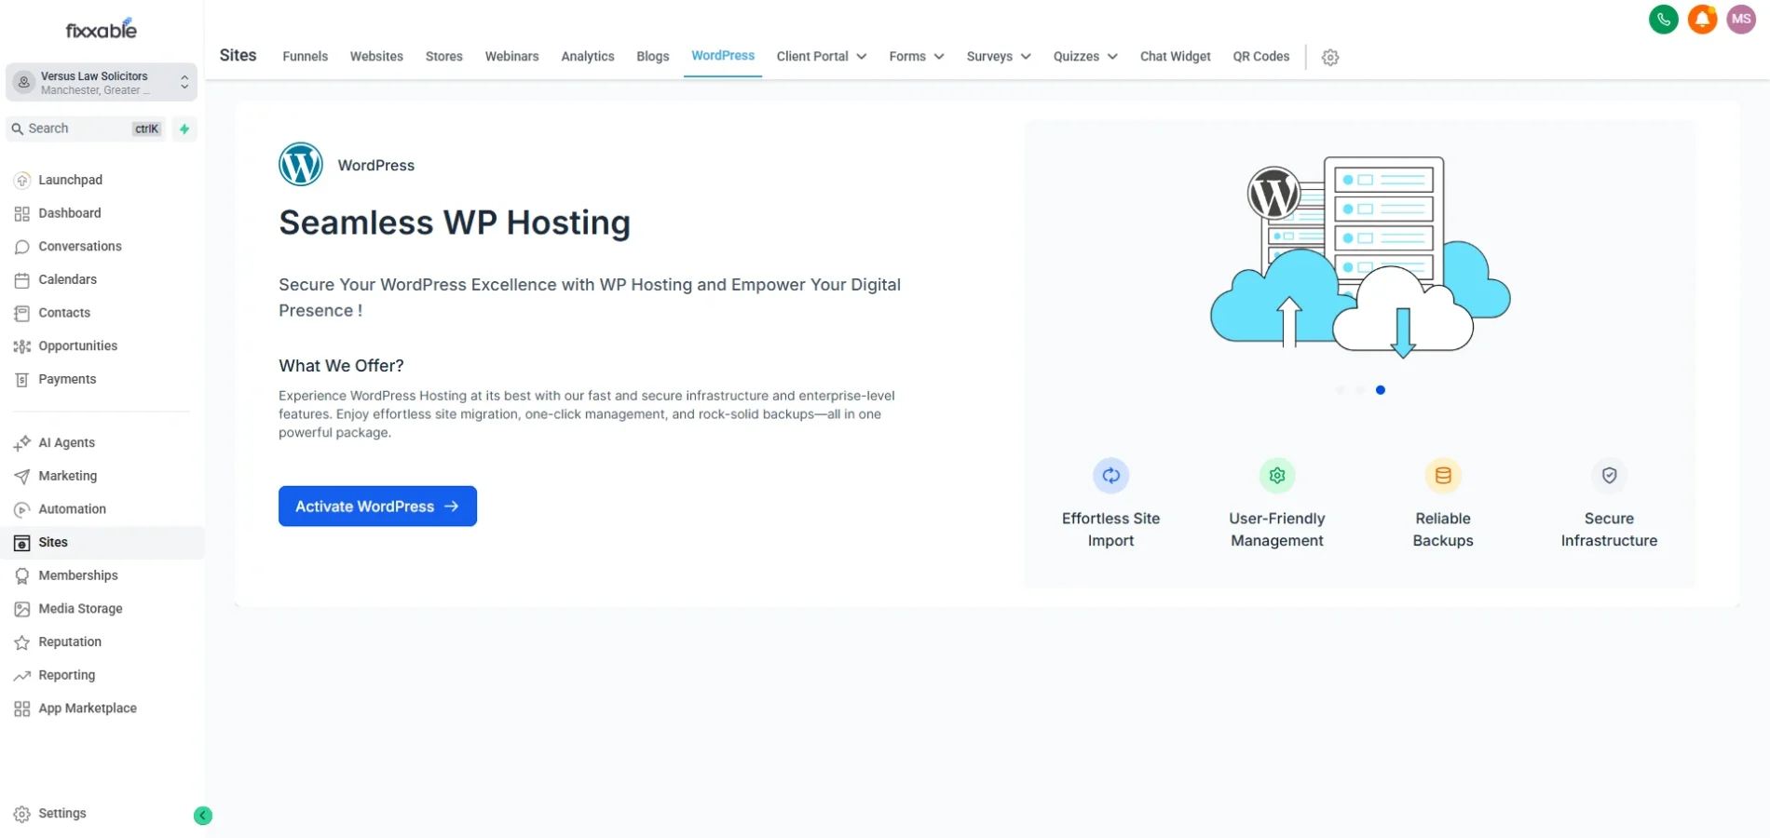Click the phone icon in the top bar
This screenshot has height=838, width=1770.
[x=1664, y=19]
